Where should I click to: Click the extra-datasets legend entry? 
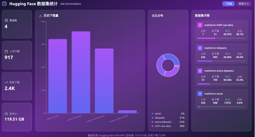(163, 122)
